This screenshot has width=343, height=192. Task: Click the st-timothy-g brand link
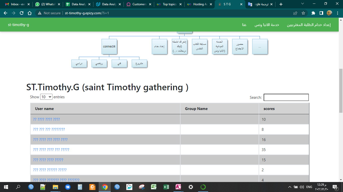coord(18,25)
